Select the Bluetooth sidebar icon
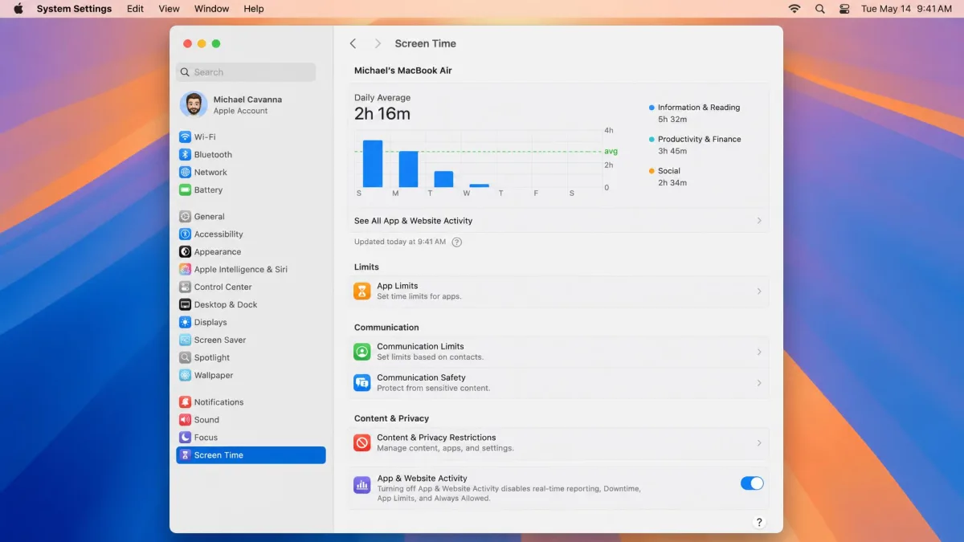Screen dimensions: 964x542 [x=185, y=154]
